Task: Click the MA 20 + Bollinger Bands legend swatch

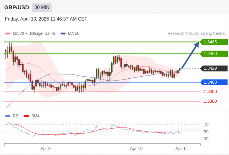Action: (8, 34)
